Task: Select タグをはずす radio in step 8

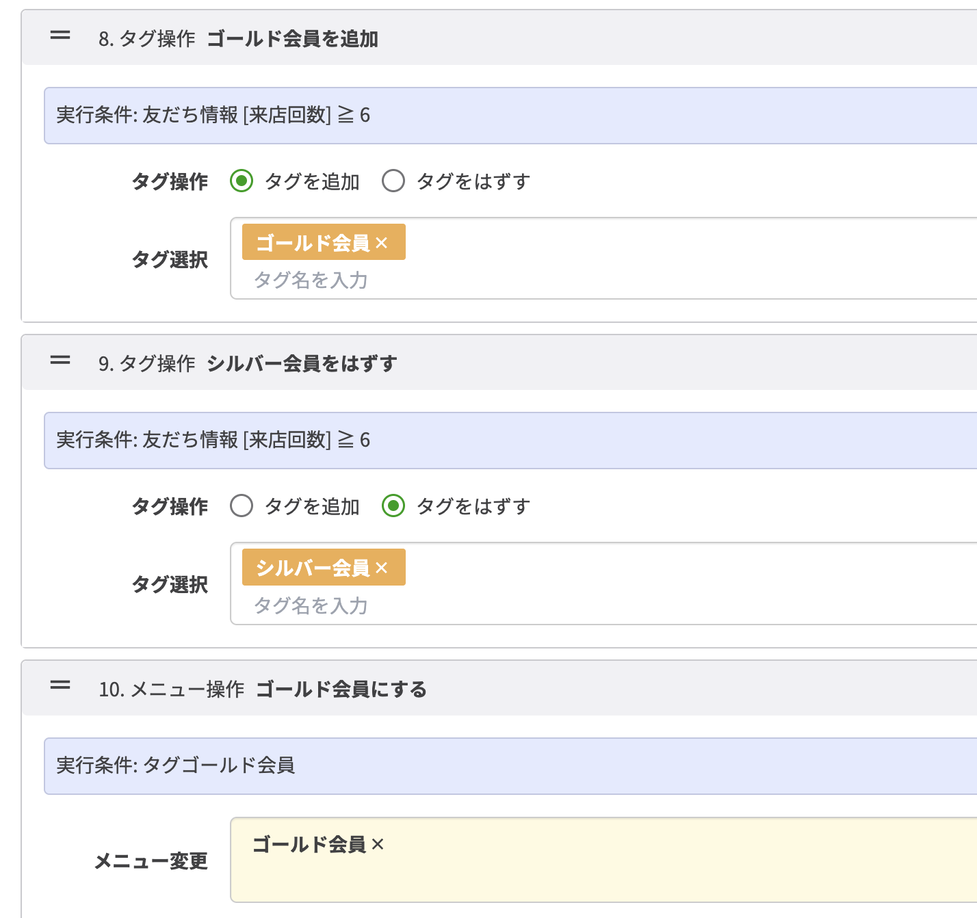Action: coord(393,181)
